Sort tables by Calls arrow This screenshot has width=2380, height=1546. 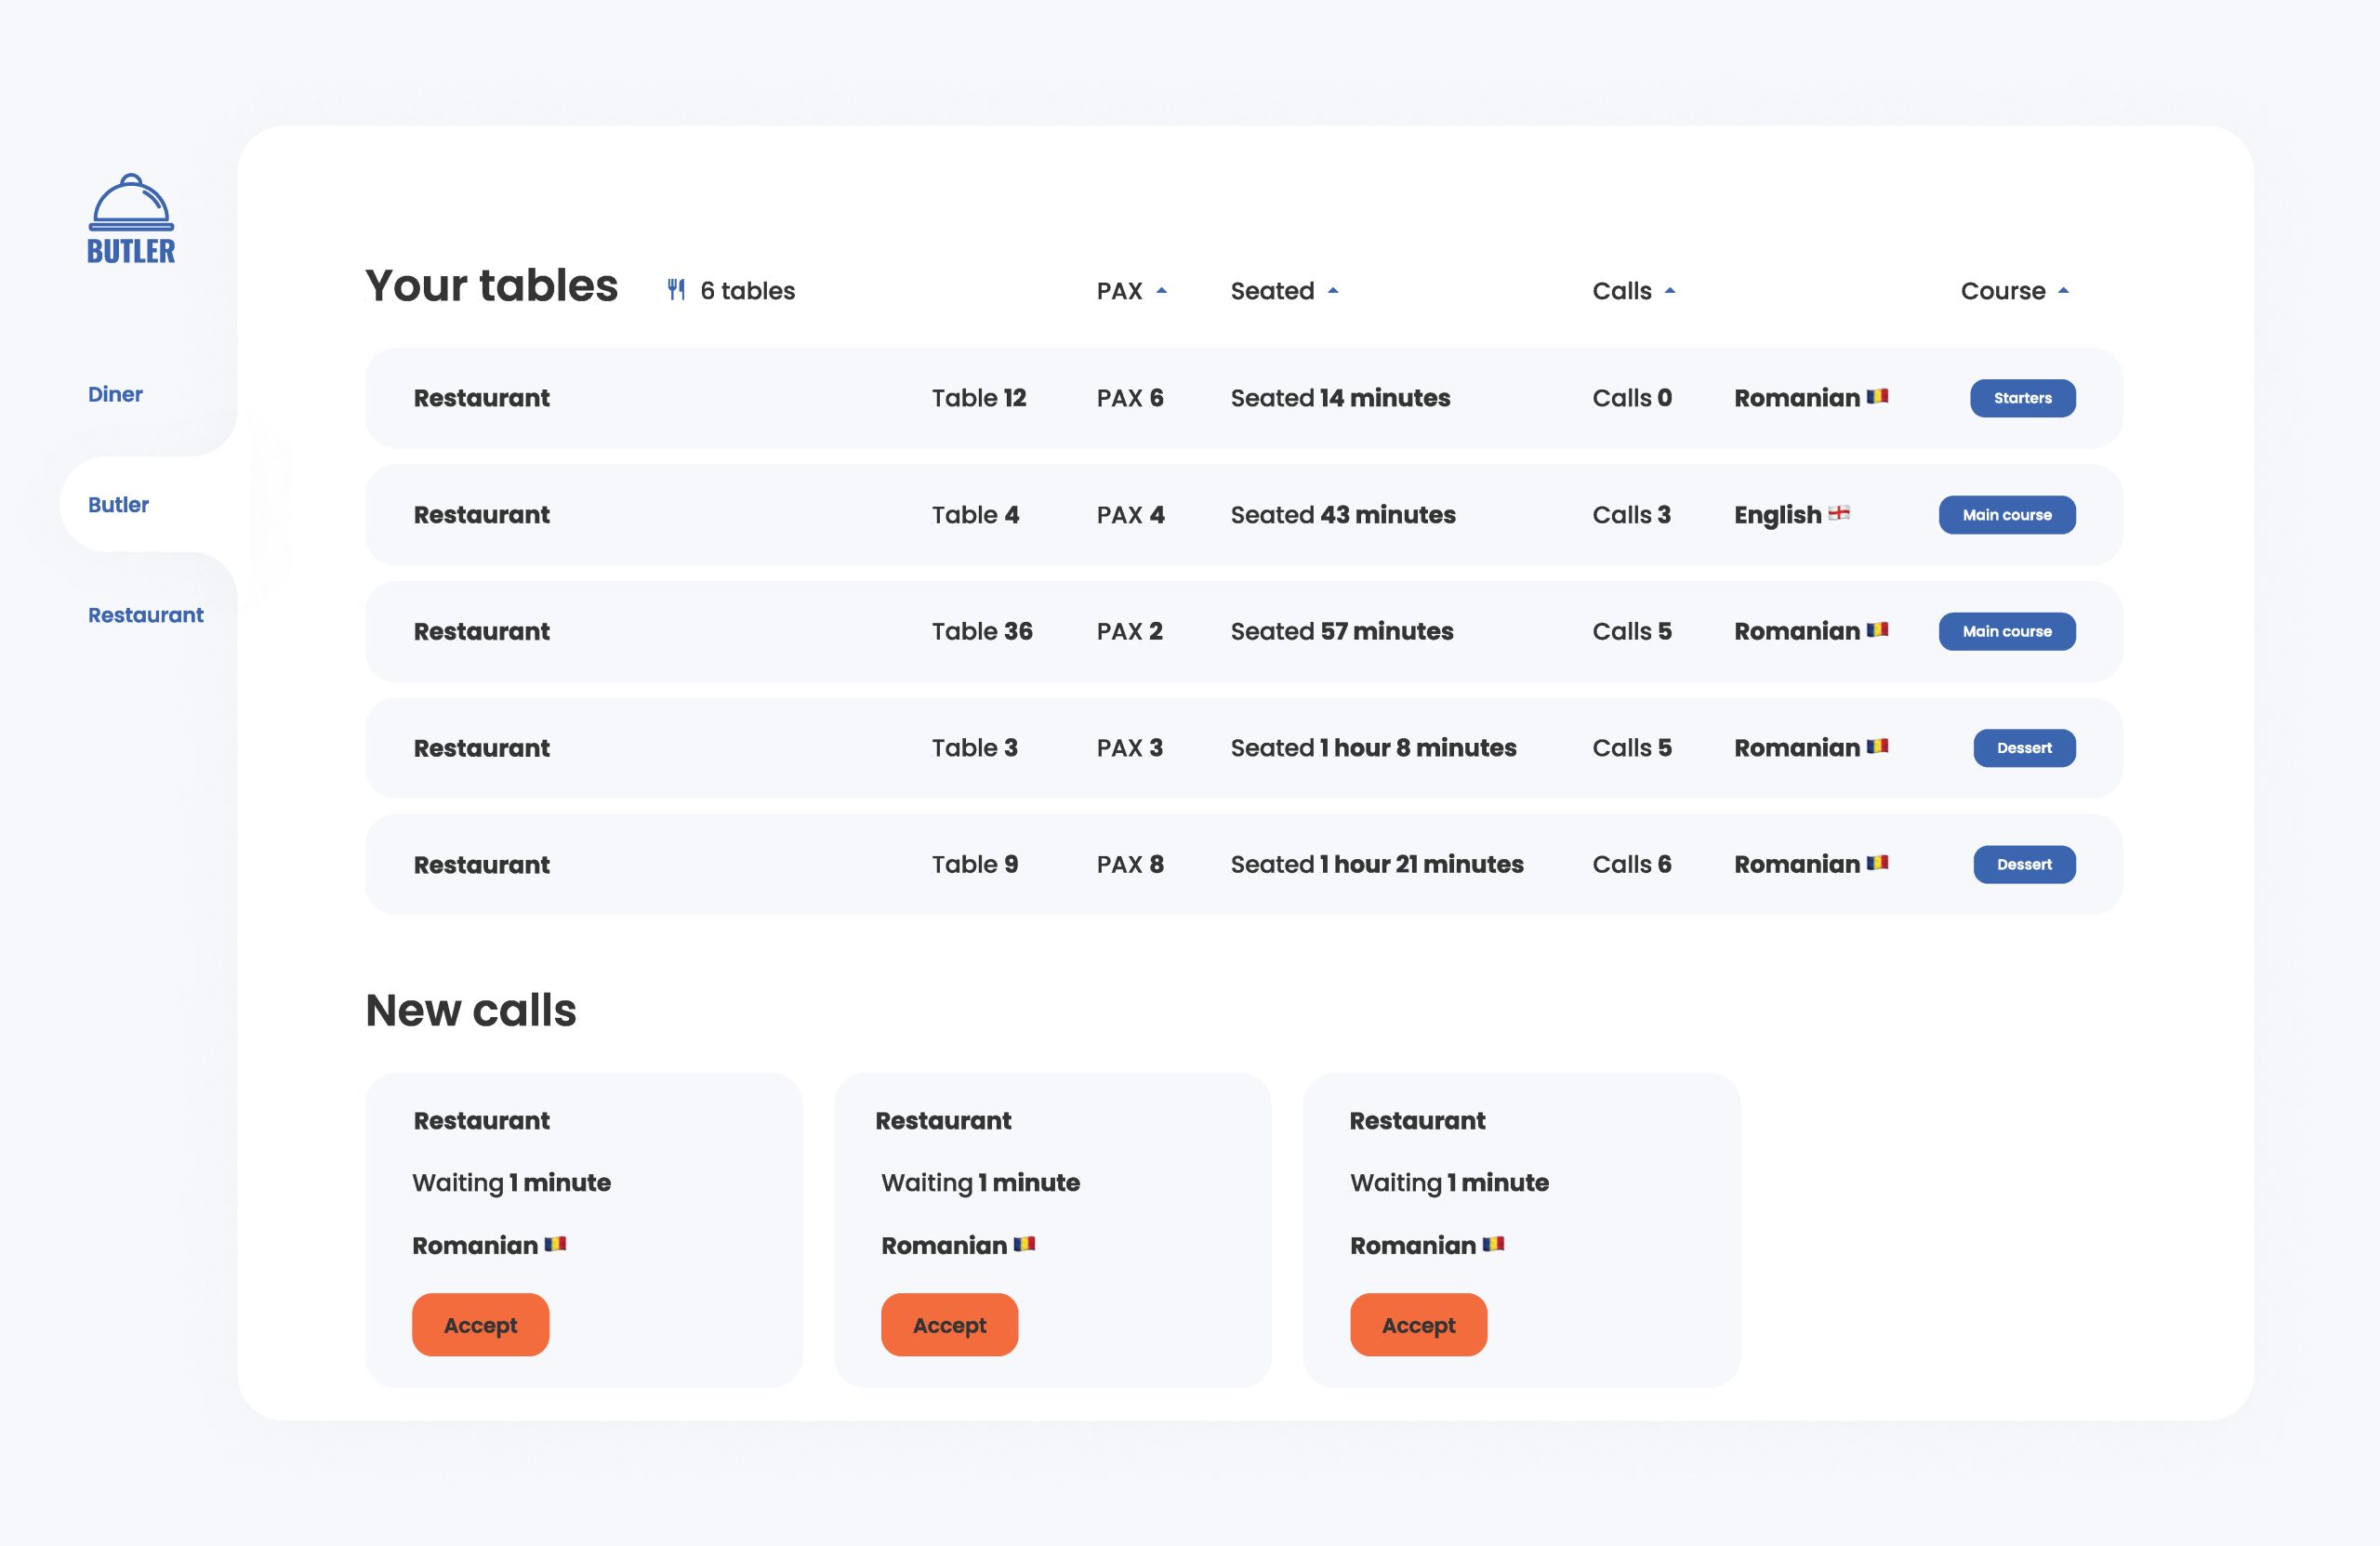(1669, 291)
